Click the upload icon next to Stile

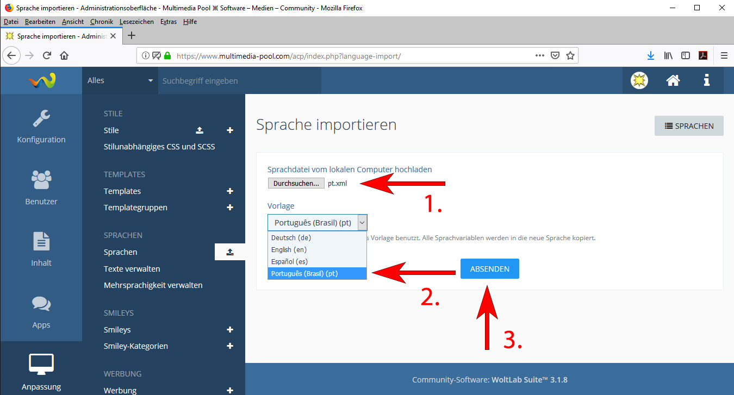click(200, 130)
